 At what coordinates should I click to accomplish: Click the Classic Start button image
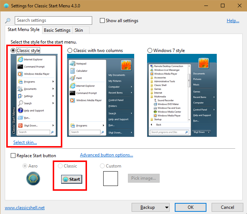coord(72,179)
